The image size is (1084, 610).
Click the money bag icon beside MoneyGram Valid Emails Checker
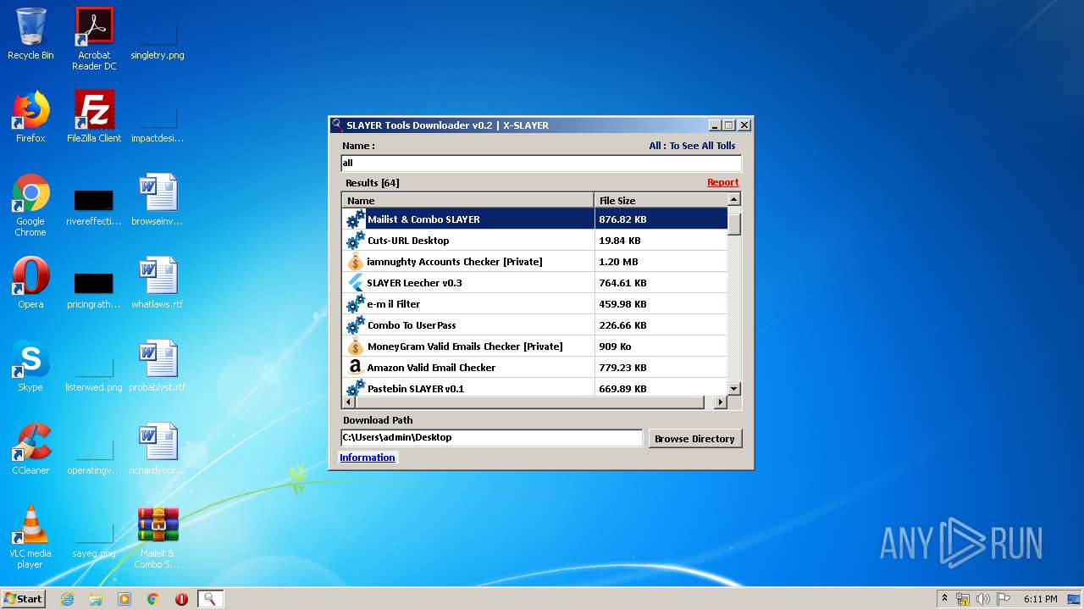click(x=356, y=347)
